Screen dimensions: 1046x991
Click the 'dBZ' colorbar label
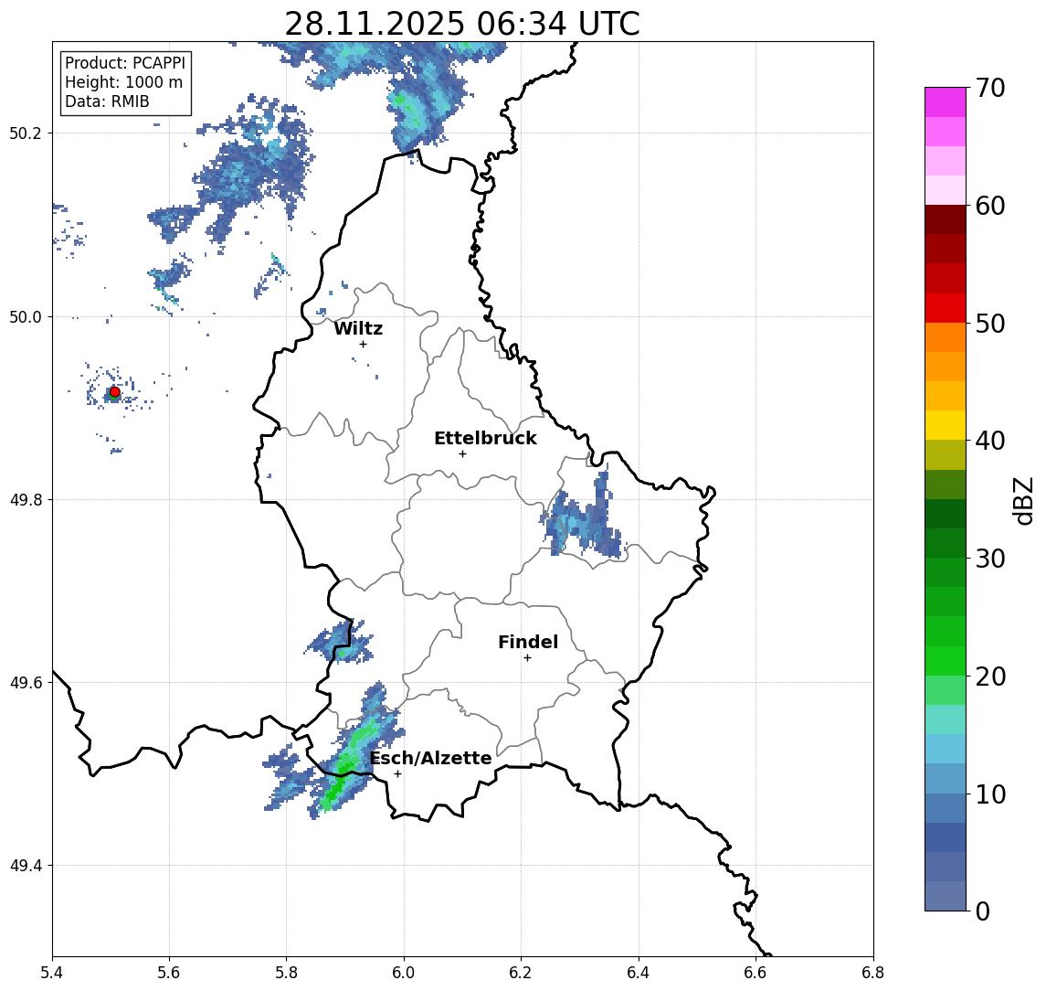tap(1022, 501)
